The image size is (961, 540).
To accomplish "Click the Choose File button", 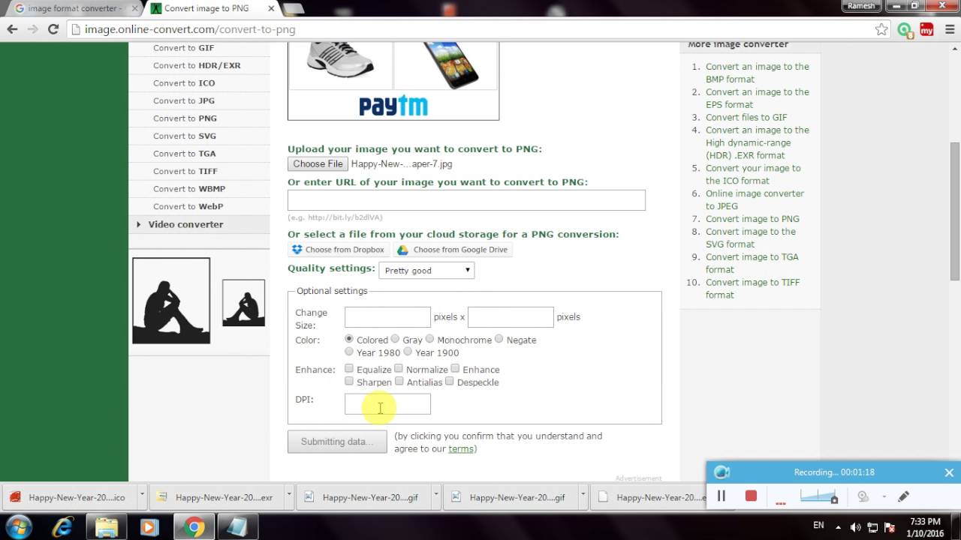I will click(317, 163).
